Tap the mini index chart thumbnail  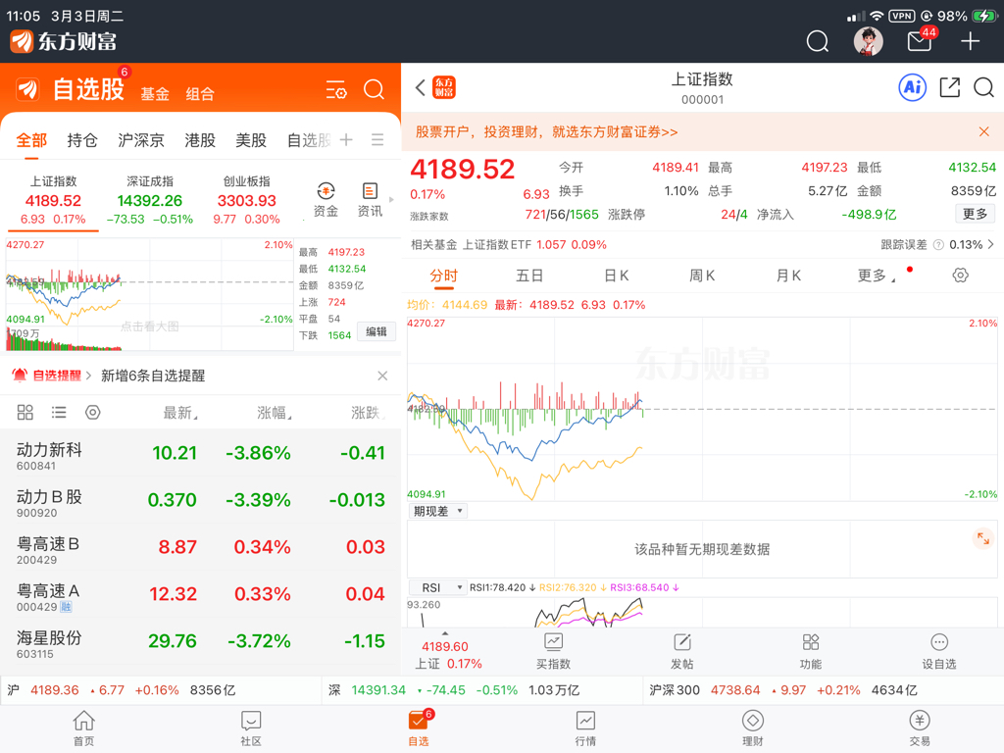tap(149, 294)
